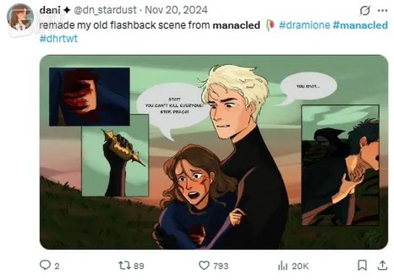Screen dimensions: 394x280
Task: Open the three-dot more options menu
Action: tap(382, 10)
